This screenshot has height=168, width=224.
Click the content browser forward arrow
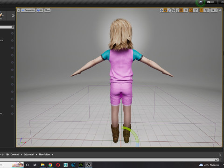2,154
